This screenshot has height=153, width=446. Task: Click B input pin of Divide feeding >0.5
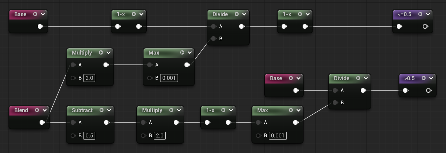coord(335,103)
